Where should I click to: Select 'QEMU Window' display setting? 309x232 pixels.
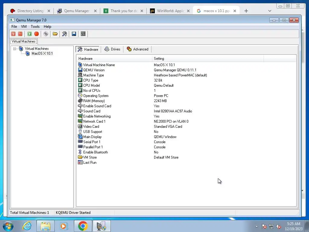[x=165, y=137]
